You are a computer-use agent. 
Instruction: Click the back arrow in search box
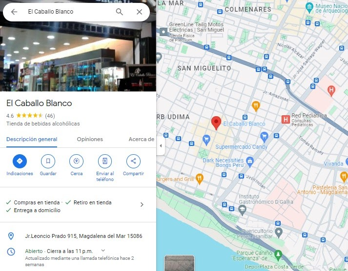(x=14, y=12)
